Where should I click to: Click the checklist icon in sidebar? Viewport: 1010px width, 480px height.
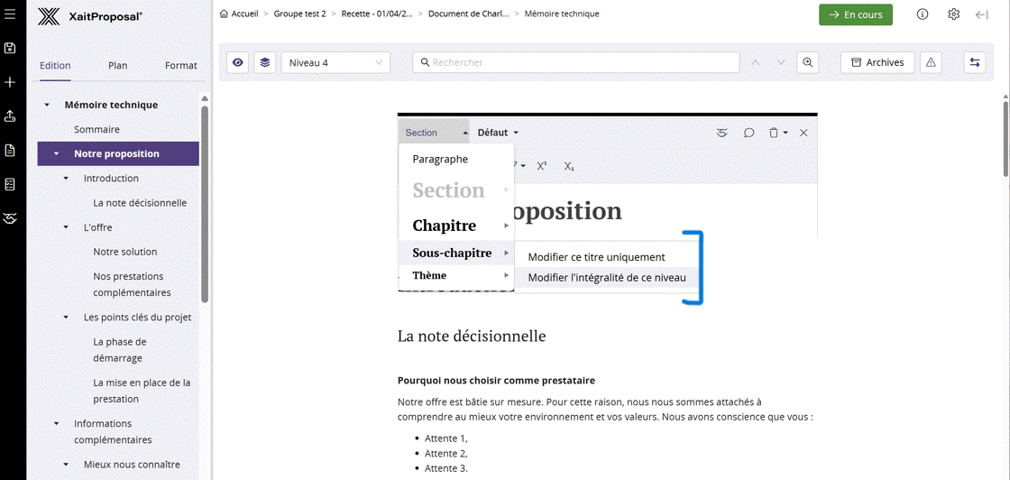tap(10, 185)
